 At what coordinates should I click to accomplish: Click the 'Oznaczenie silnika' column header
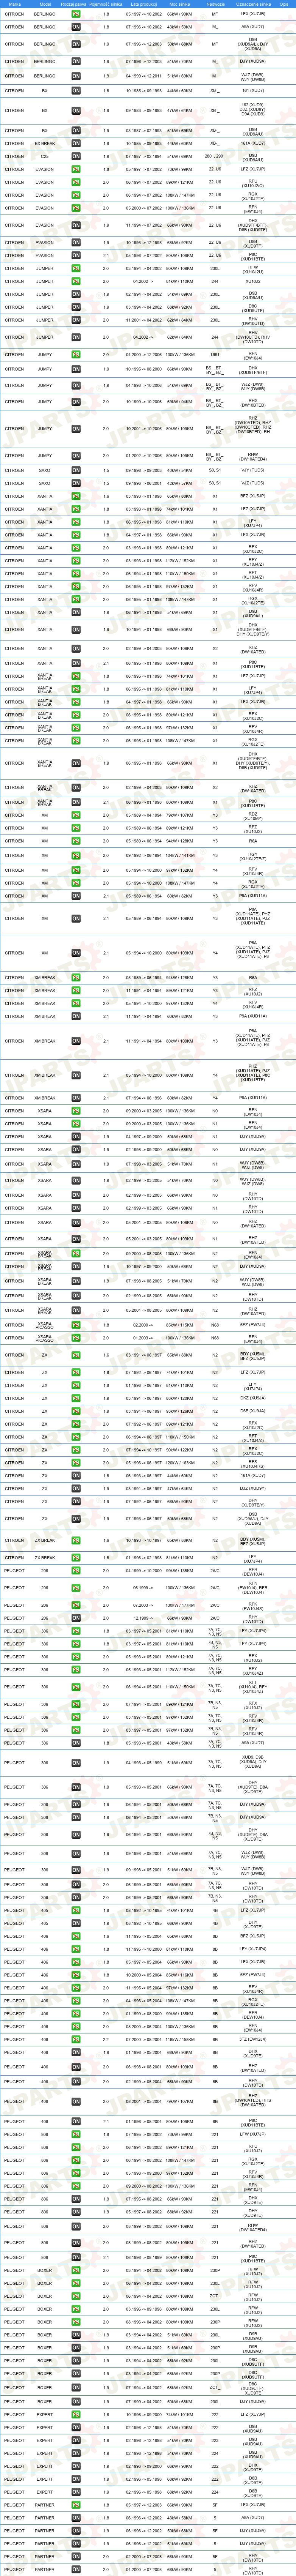pos(253,4)
